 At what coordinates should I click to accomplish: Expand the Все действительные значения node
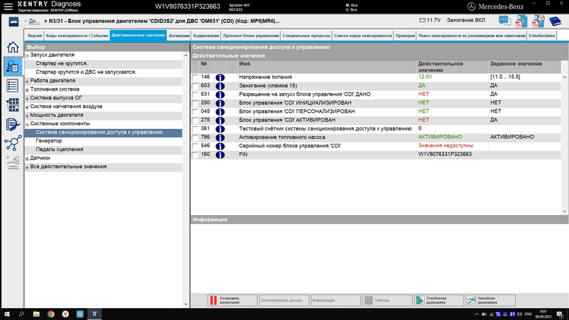[27, 167]
